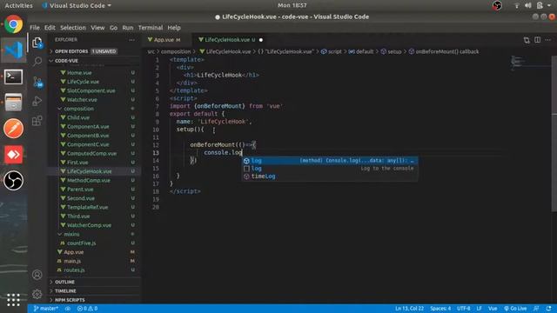Open editor more actions ellipsis
The width and height of the screenshot is (557, 313).
point(548,40)
